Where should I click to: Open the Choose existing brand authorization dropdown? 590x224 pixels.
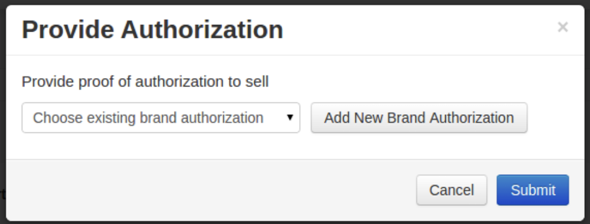[160, 118]
